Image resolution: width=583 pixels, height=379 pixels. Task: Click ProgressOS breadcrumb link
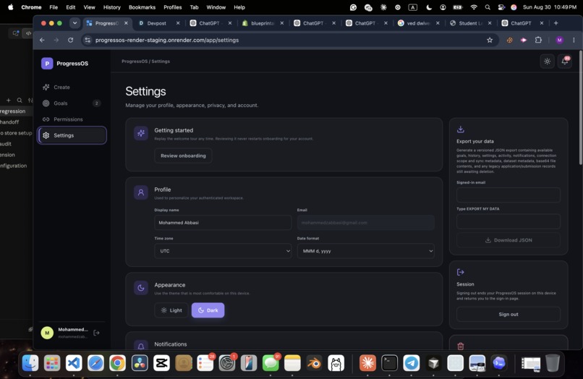tap(135, 61)
